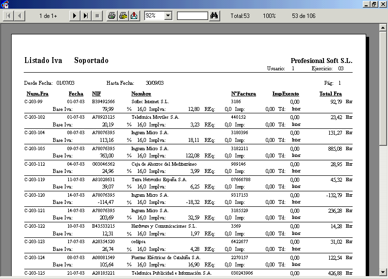388x279 pixels.
Task: Click the search text input field
Action: pyautogui.click(x=192, y=16)
